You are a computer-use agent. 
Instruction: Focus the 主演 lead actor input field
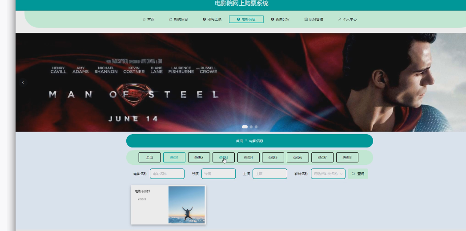coord(270,174)
